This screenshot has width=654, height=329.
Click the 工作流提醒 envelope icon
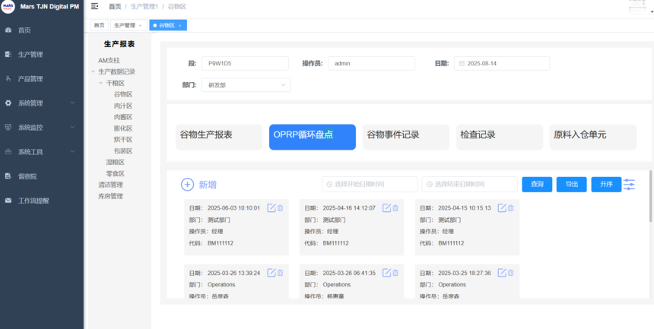click(x=8, y=201)
